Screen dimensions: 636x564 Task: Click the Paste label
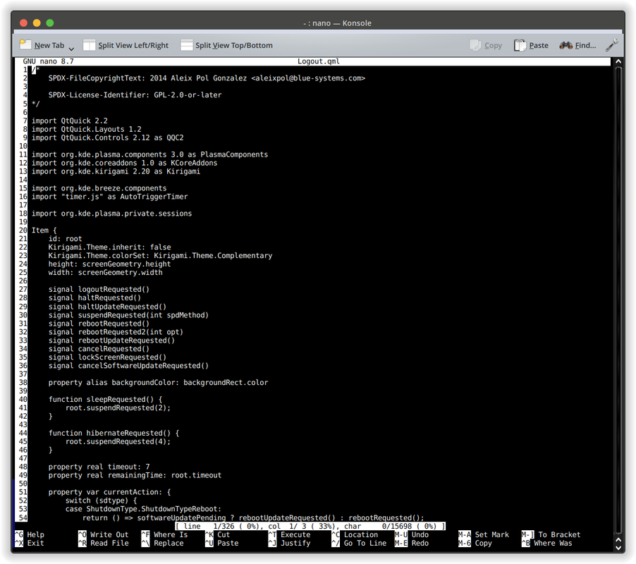coord(539,45)
